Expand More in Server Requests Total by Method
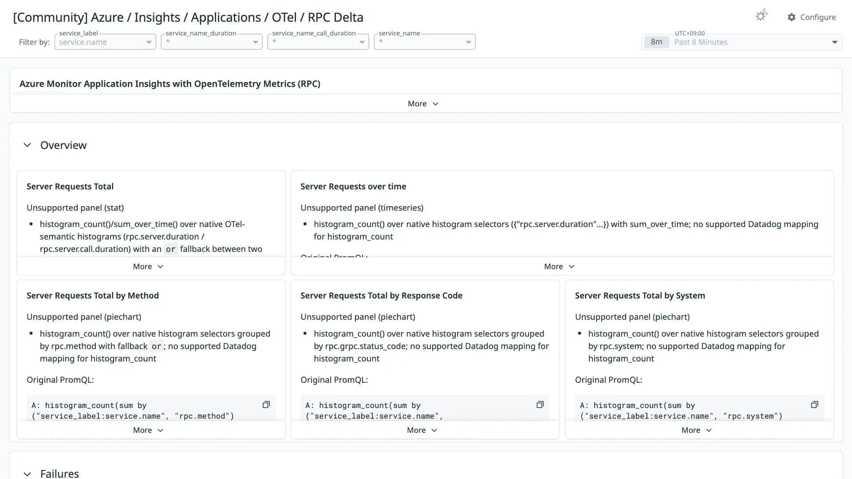Screen dimensions: 852x479 click(x=148, y=430)
